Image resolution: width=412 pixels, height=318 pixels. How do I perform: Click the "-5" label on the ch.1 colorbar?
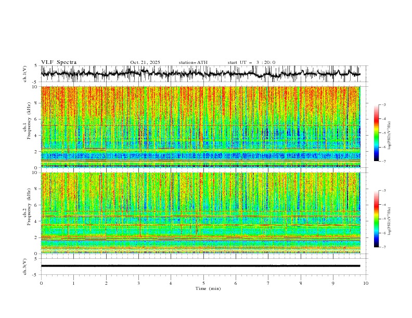(384, 133)
